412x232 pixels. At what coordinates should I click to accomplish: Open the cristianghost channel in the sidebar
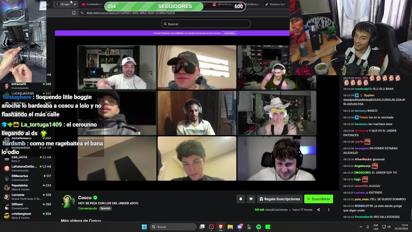point(27,216)
